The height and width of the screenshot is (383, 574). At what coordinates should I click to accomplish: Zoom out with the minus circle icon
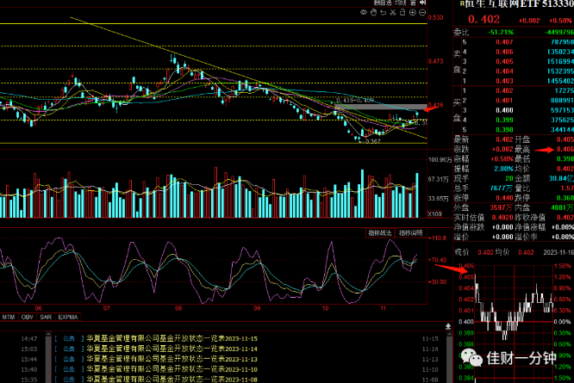point(422,12)
